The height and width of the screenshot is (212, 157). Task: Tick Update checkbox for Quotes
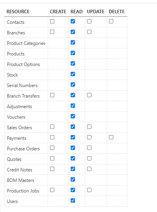(89, 159)
